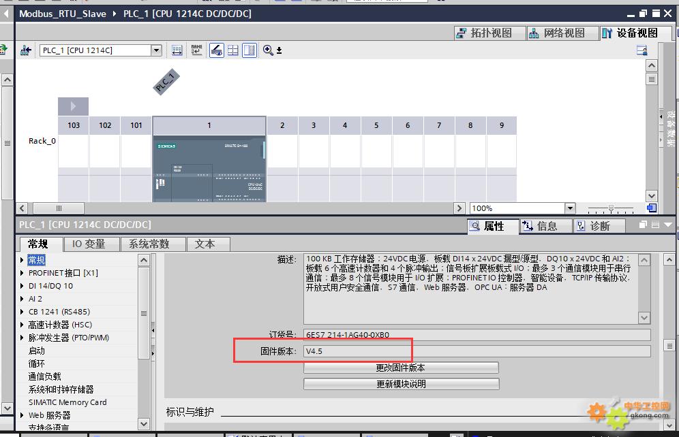Switch to 设备视图 device view tab
The image size is (679, 437).
click(636, 33)
